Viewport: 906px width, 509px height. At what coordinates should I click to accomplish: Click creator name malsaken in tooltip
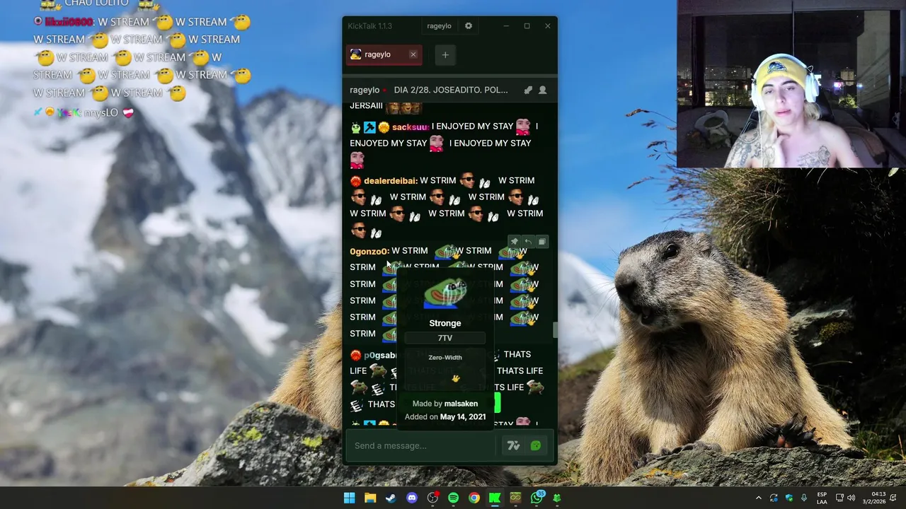(461, 404)
